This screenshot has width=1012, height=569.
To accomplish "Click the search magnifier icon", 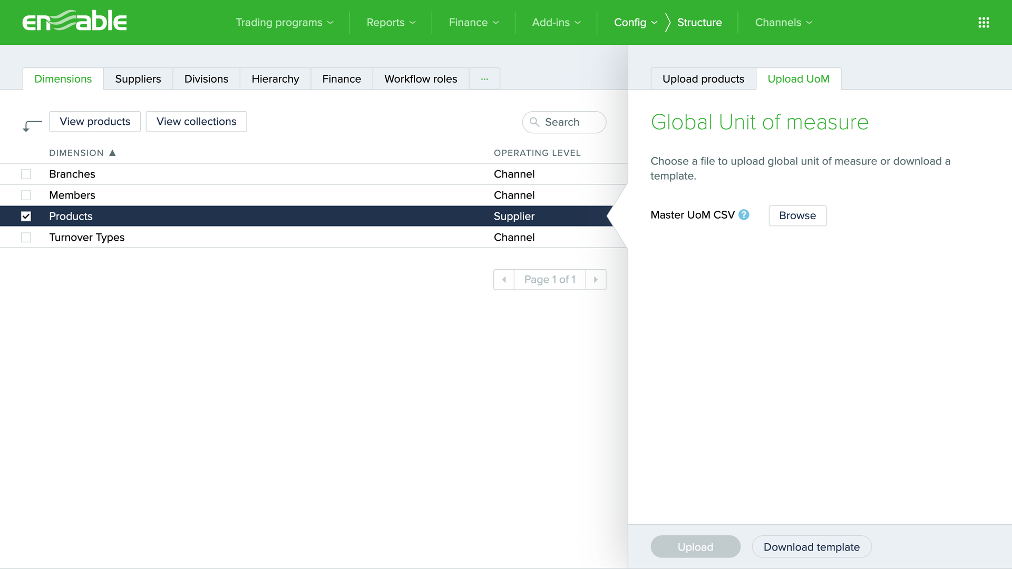I will click(534, 122).
